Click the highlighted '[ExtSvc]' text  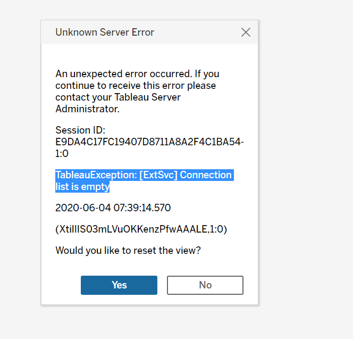pyautogui.click(x=158, y=175)
